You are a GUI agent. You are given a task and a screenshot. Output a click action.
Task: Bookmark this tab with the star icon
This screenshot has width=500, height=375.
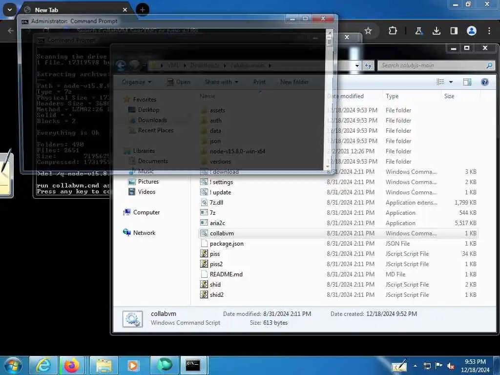(368, 31)
